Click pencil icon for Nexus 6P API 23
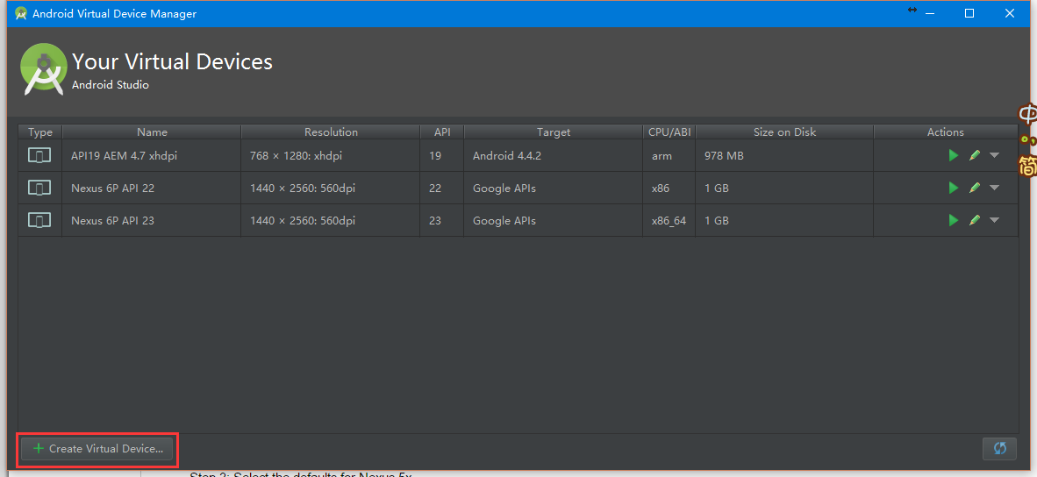 coord(975,220)
